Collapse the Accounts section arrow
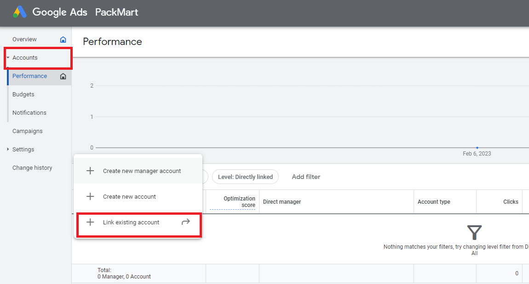This screenshot has height=284, width=529. tap(8, 57)
